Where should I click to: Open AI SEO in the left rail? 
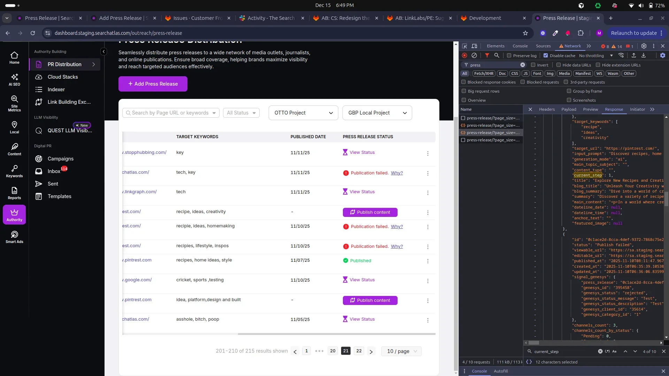[x=14, y=80]
